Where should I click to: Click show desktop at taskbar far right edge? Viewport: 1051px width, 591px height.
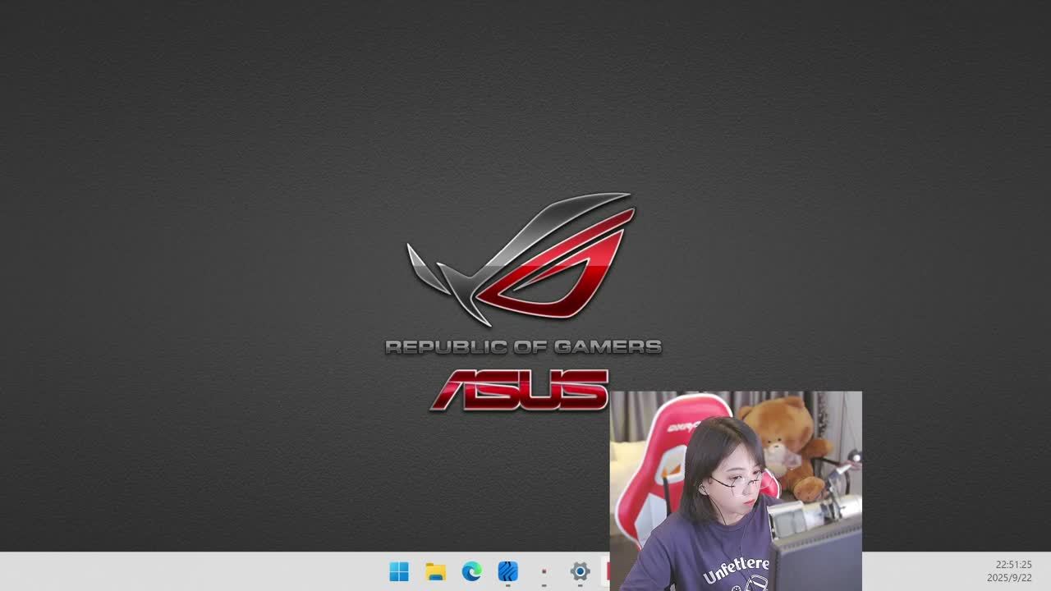coord(1048,572)
